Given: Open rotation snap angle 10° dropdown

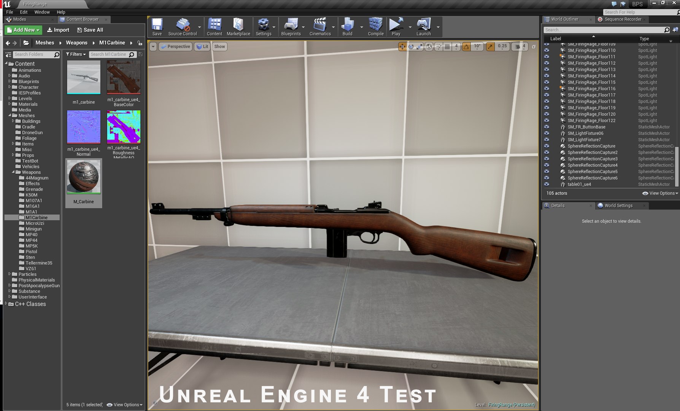Looking at the screenshot, I should [x=477, y=46].
